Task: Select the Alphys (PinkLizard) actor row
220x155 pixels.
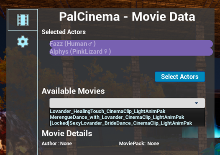Action: point(131,52)
